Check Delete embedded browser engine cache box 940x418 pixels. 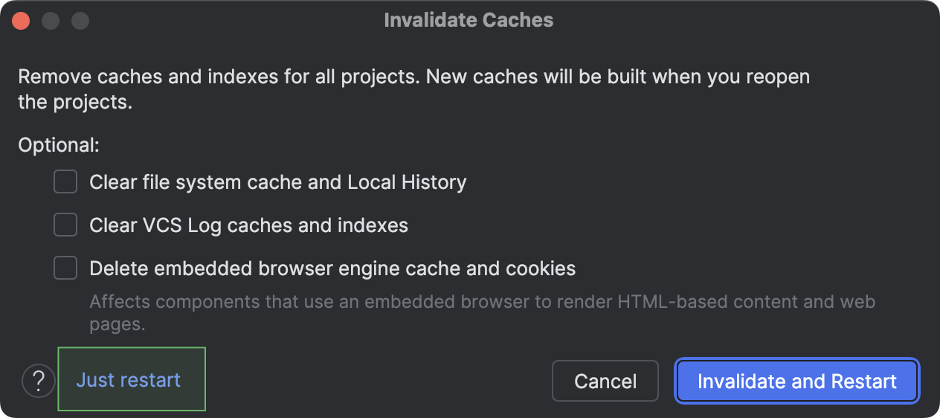(x=65, y=268)
